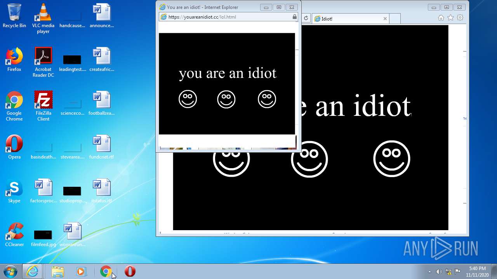Image resolution: width=497 pixels, height=279 pixels.
Task: Select createafric... Word document
Action: [102, 59]
